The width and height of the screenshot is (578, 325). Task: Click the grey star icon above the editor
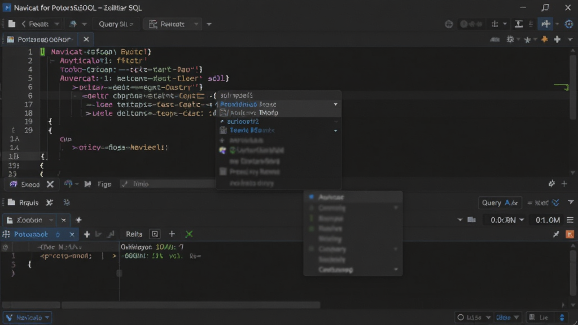pos(528,39)
